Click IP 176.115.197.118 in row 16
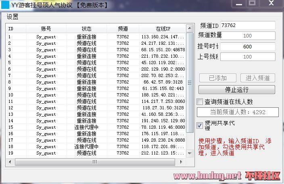The width and height of the screenshot is (284, 184). [163, 134]
